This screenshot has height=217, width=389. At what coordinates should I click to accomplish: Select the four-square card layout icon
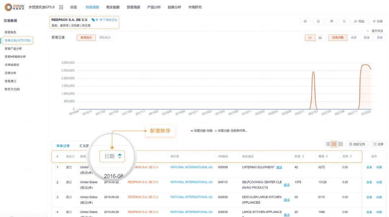pos(341,144)
